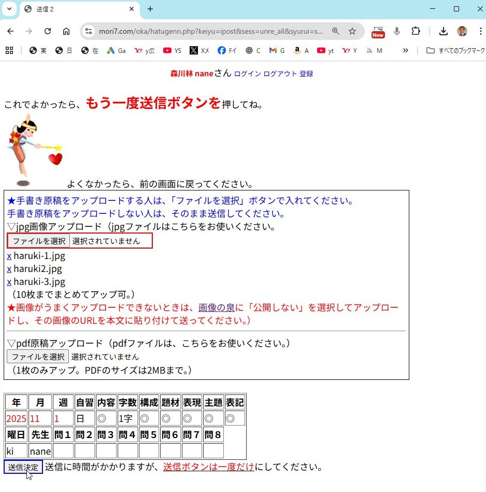
Task: Open a new browser tab
Action: [150, 9]
